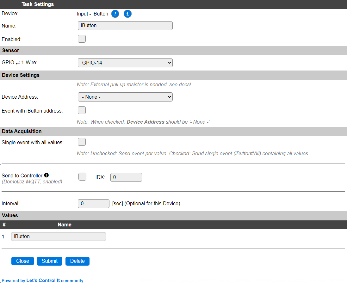
Task: Open the GPIO-14 1-Wire dropdown
Action: pyautogui.click(x=125, y=63)
